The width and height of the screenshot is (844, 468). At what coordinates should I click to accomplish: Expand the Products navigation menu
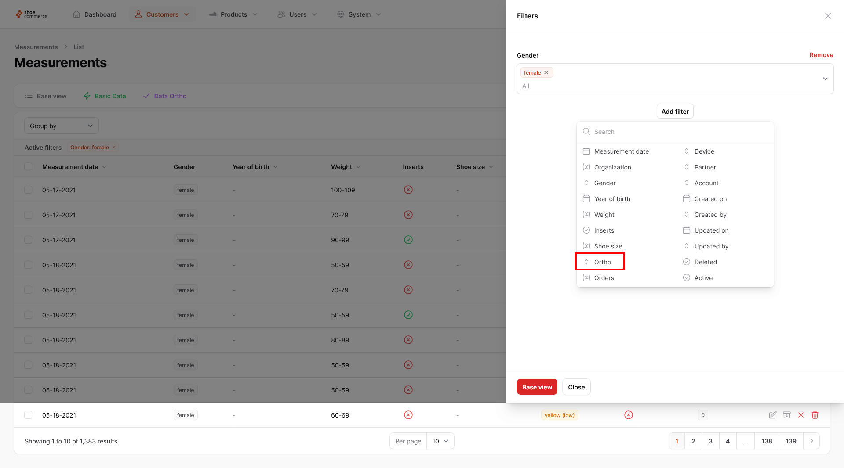pyautogui.click(x=233, y=14)
